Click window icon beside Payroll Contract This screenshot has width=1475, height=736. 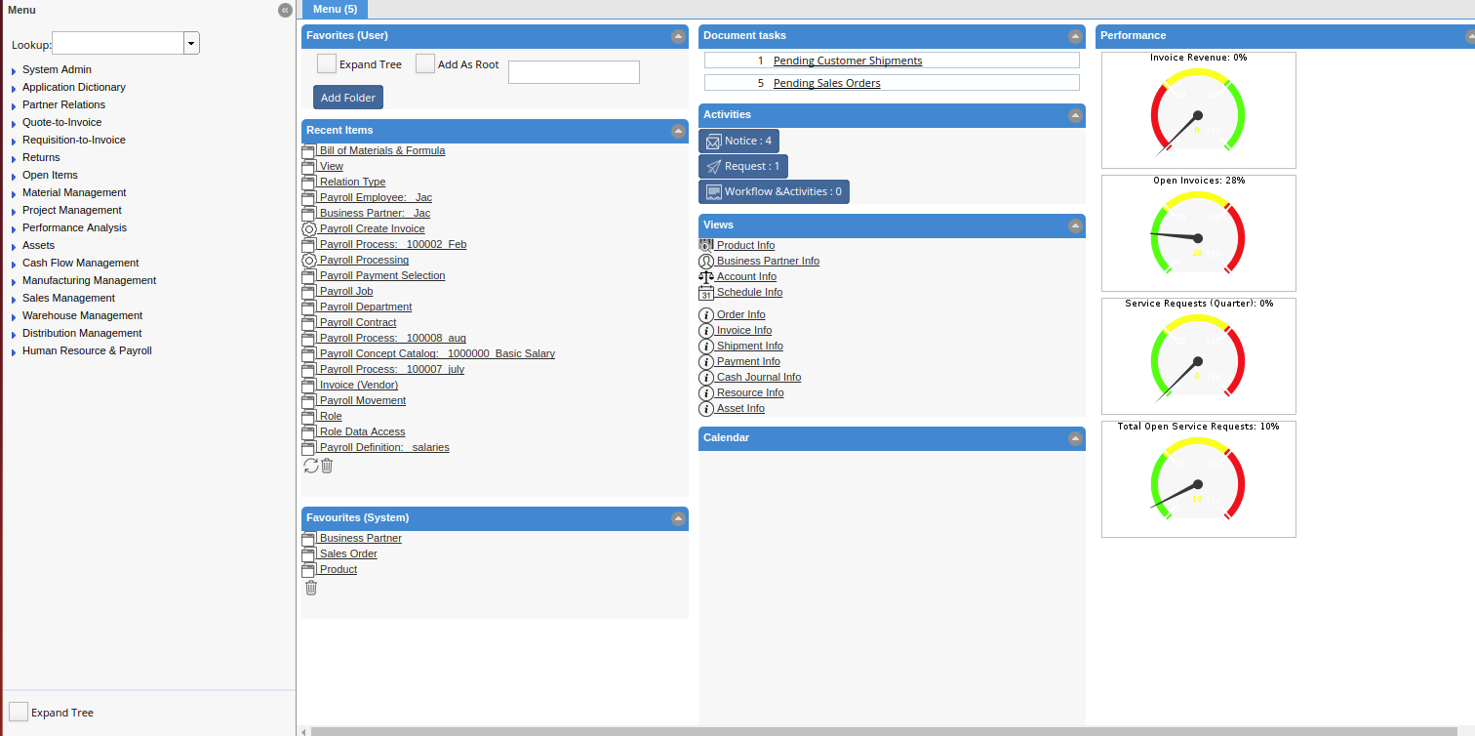coord(309,322)
